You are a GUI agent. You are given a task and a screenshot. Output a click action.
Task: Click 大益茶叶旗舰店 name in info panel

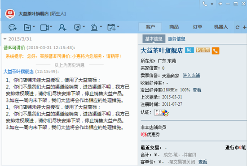162,51
